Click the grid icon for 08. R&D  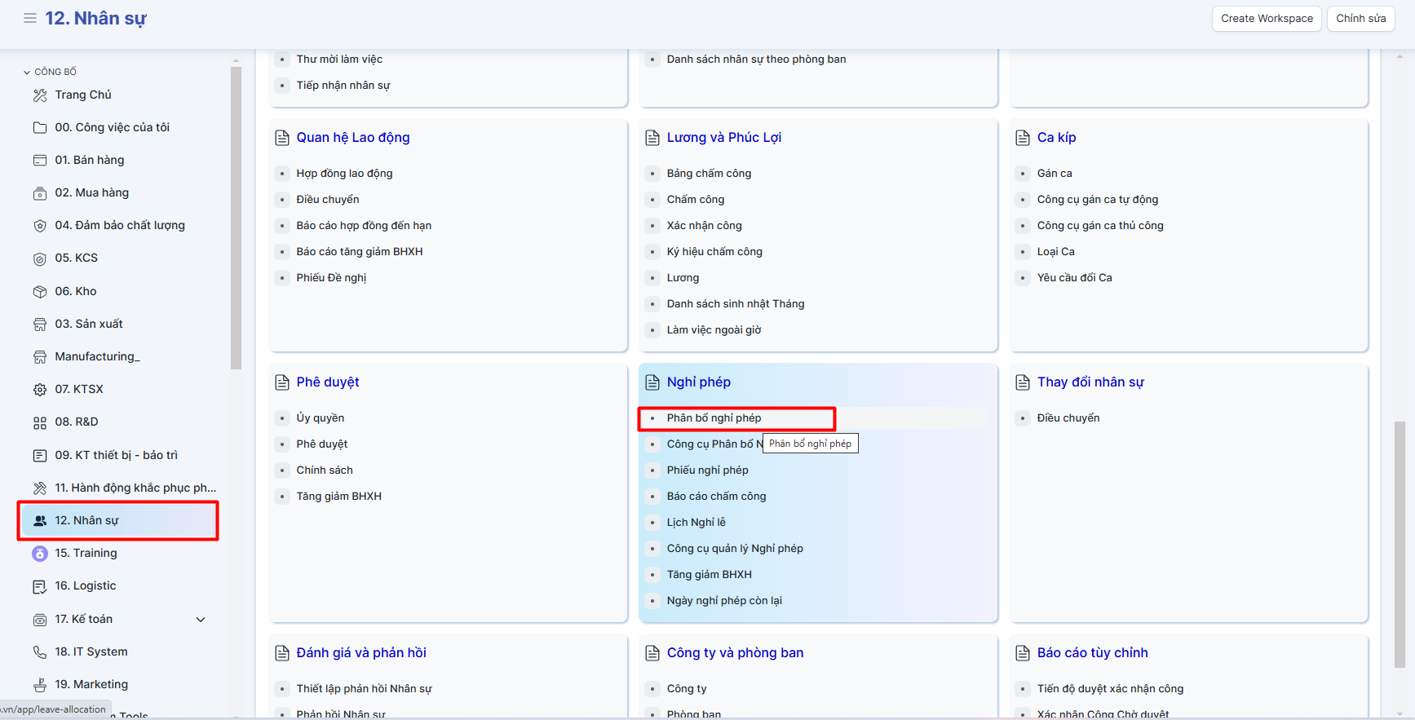(x=40, y=422)
